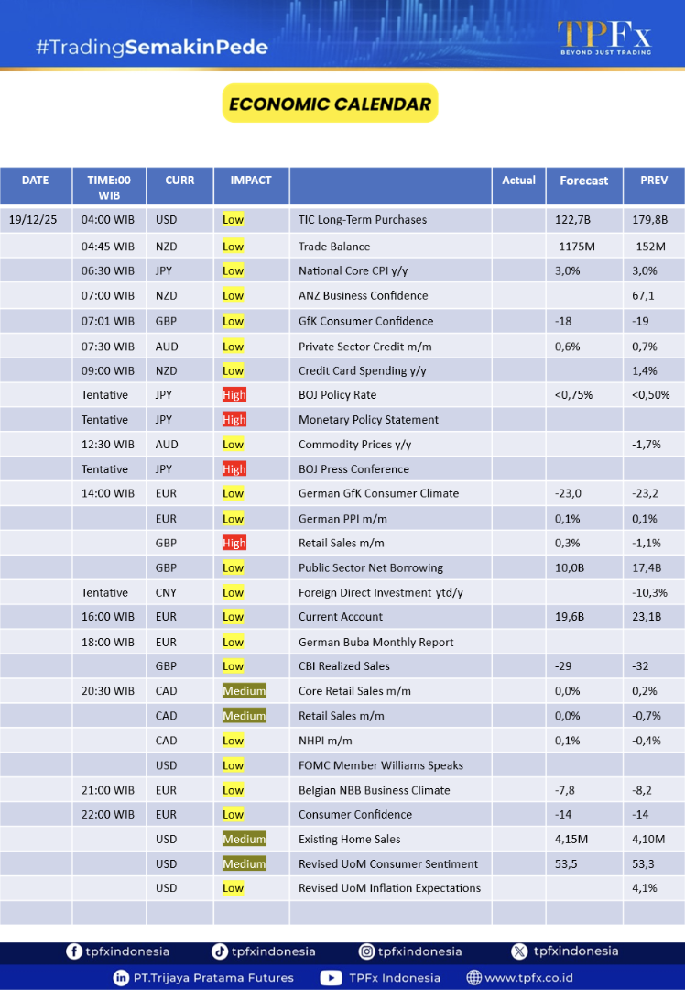Click the red High badge for BOJ Policy Rate

pos(234,395)
